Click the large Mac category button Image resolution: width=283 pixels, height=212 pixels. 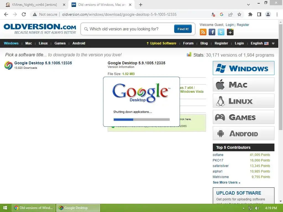pyautogui.click(x=243, y=84)
